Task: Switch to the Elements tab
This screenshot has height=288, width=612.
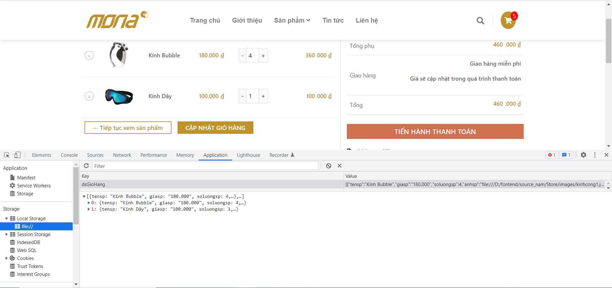Action: point(41,155)
